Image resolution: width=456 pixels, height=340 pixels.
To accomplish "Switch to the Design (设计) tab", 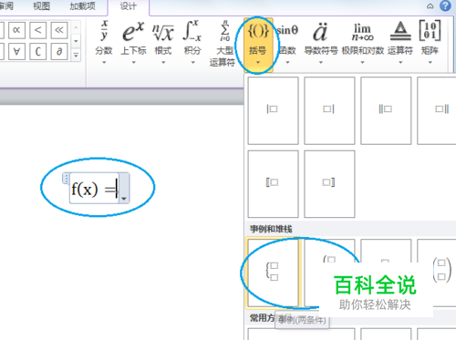I will (129, 6).
